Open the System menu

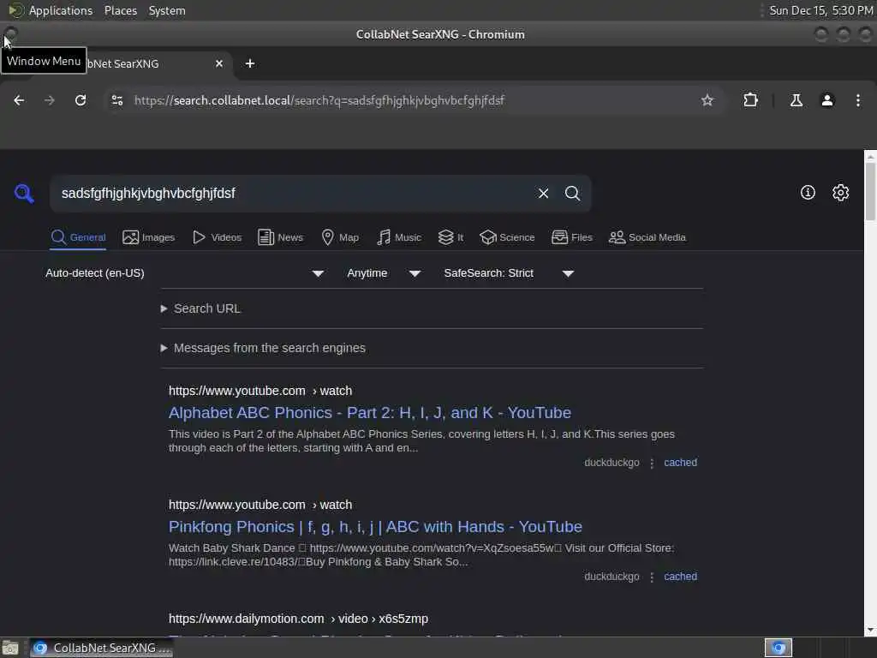point(167,10)
